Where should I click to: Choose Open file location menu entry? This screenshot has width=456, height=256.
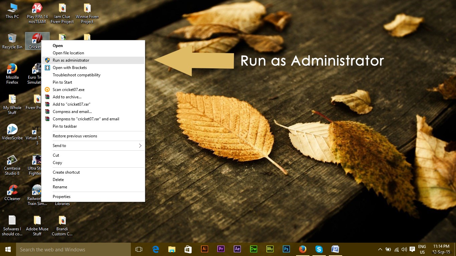[x=68, y=53]
